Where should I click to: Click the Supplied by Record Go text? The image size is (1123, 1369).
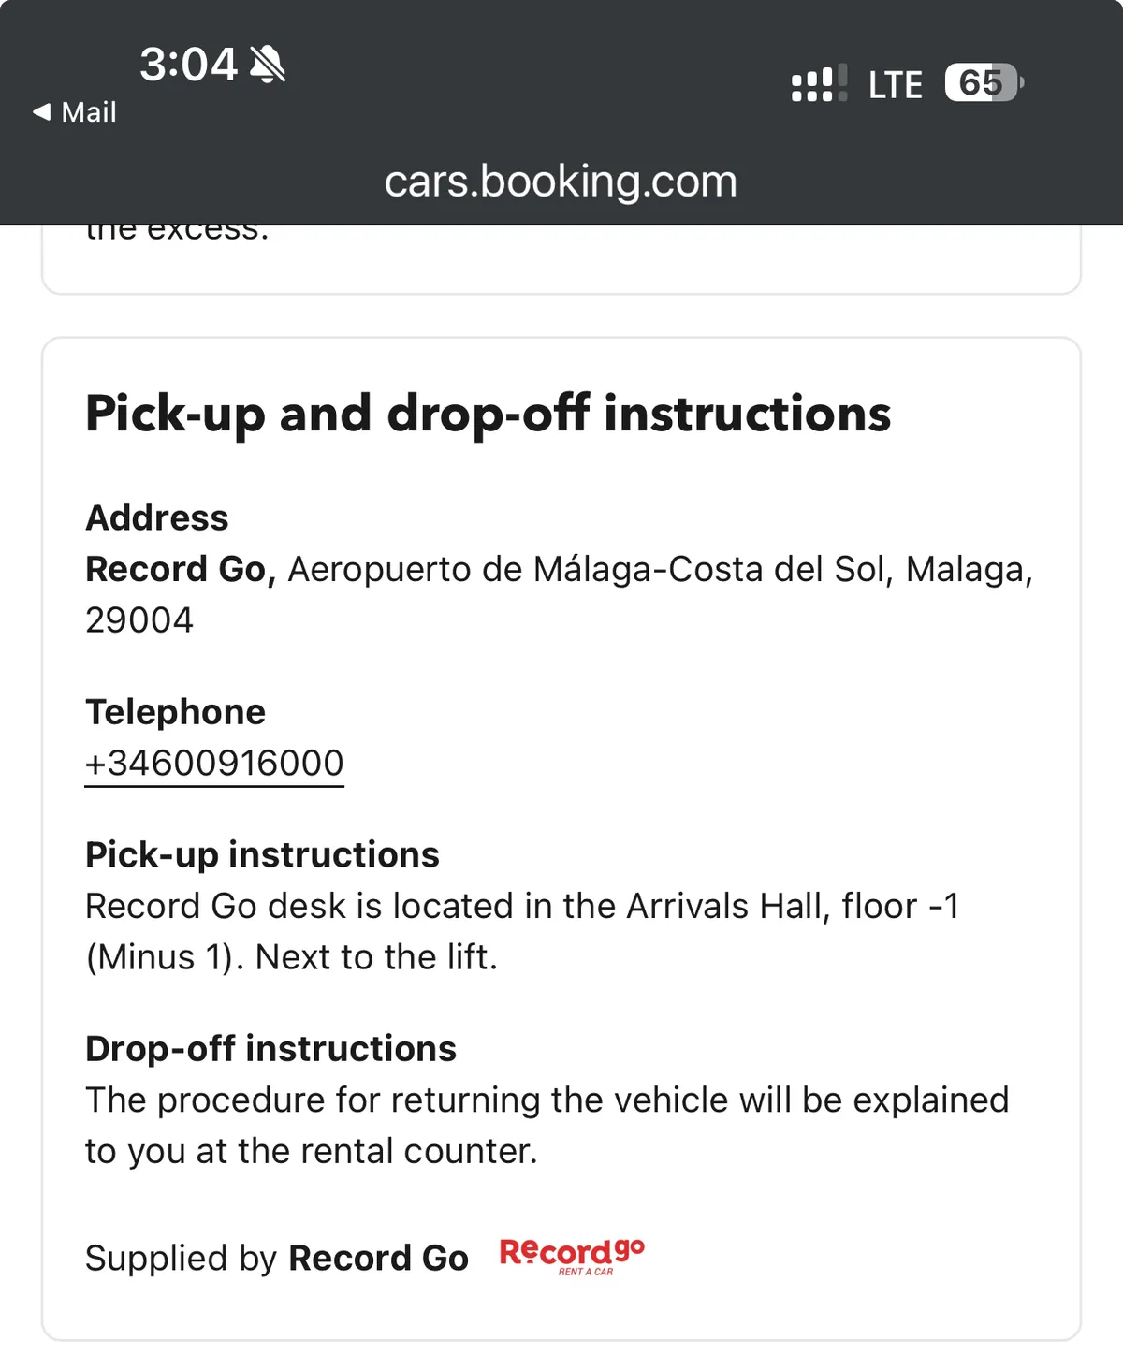click(x=276, y=1259)
